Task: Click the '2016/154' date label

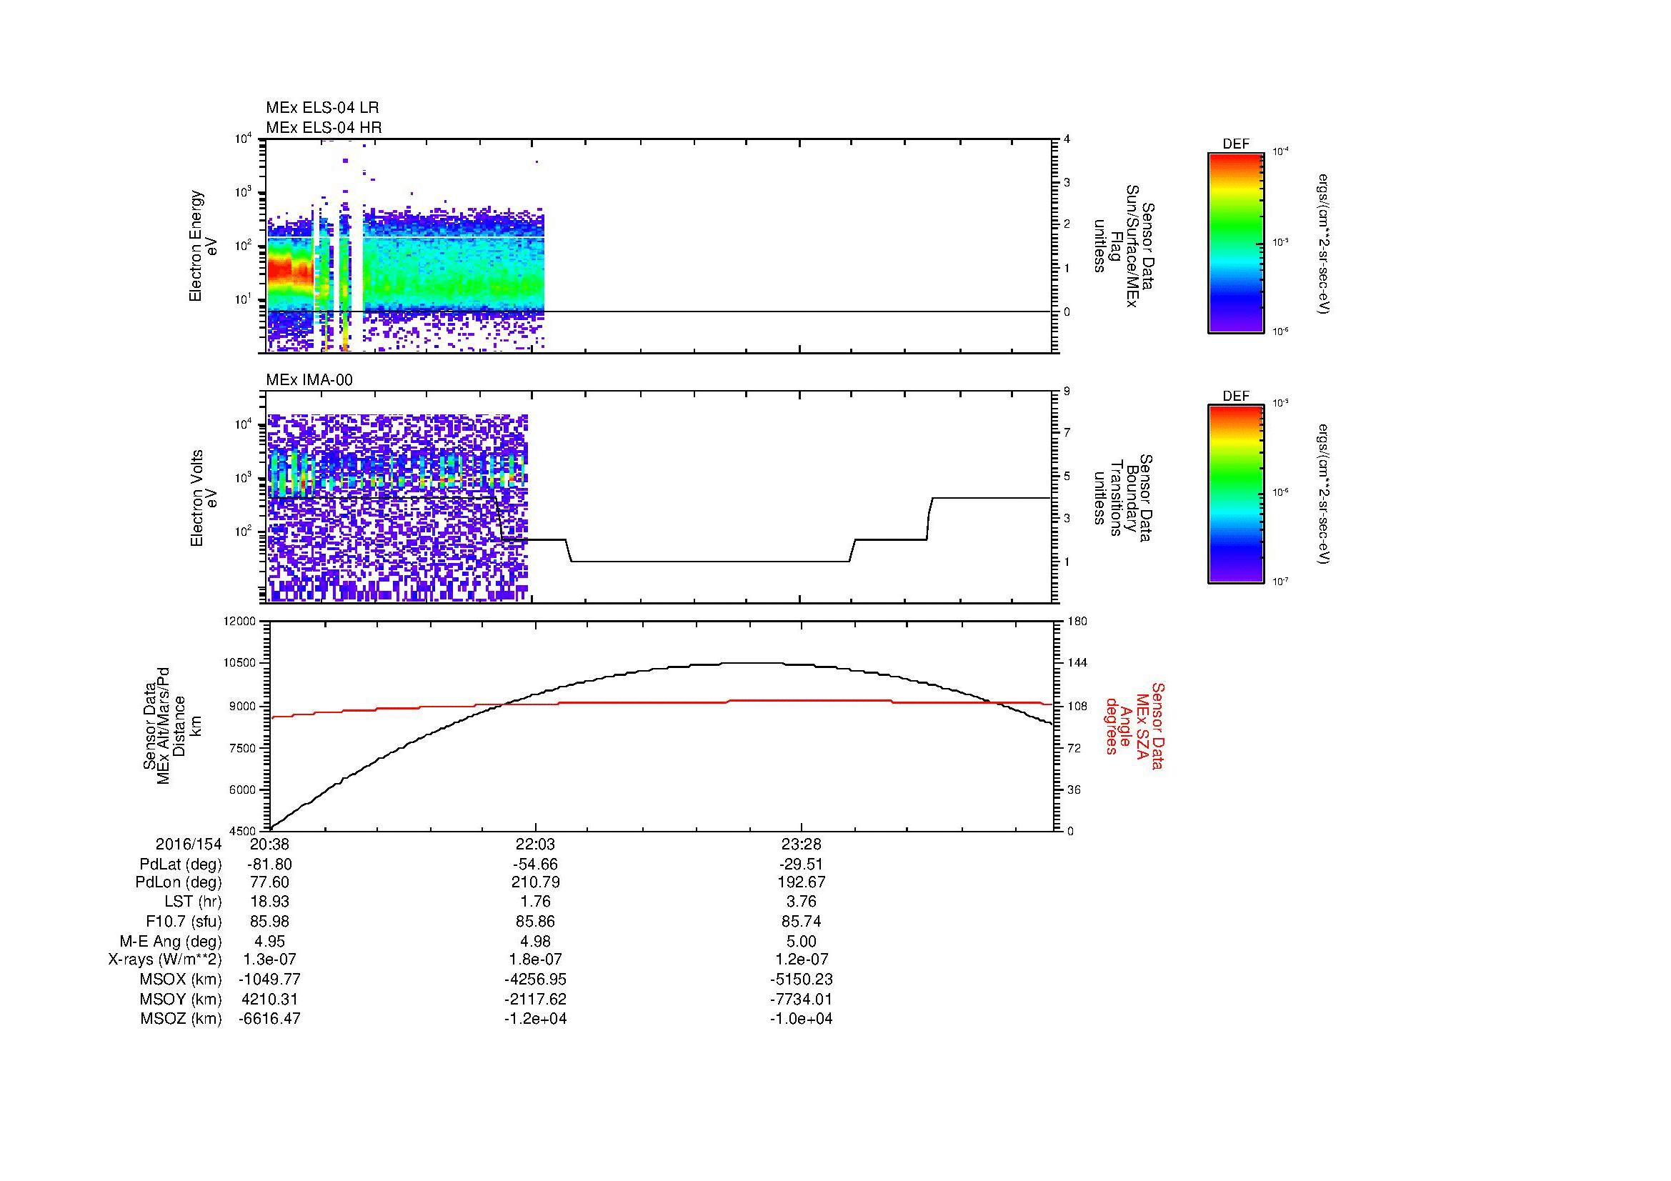Action: tap(189, 844)
